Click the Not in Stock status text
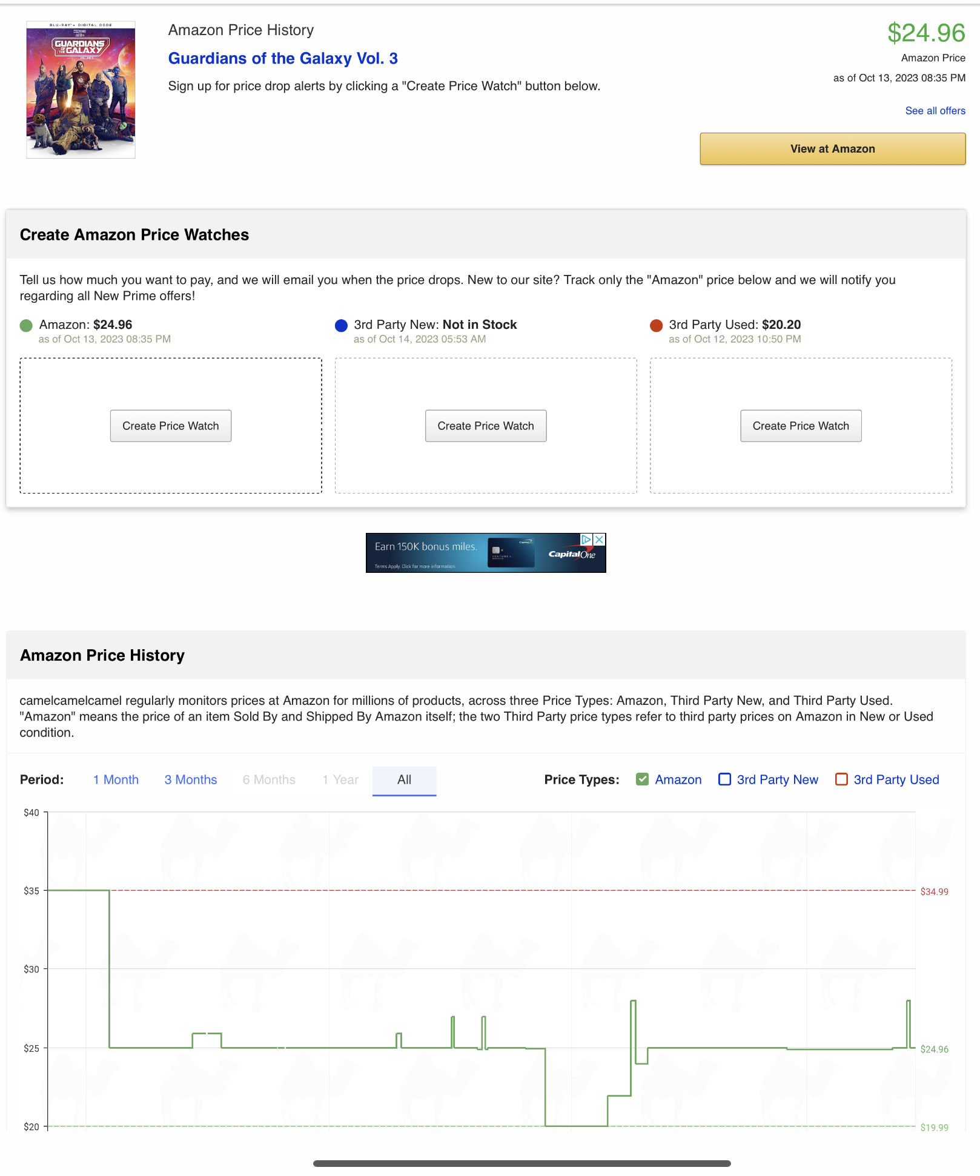The image size is (980, 1176). coord(480,325)
